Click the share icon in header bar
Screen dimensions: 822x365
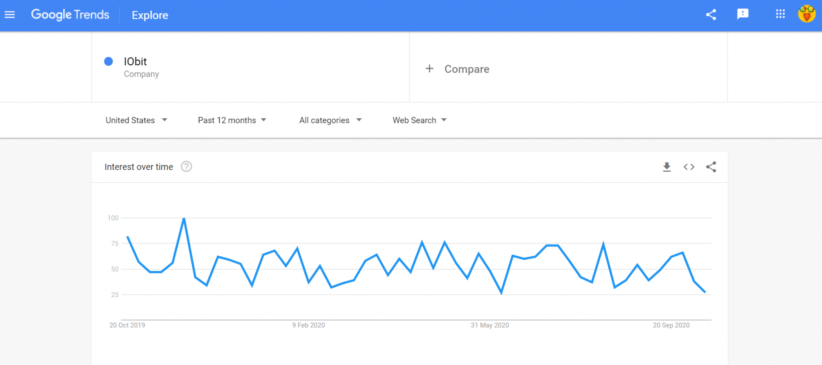click(711, 15)
